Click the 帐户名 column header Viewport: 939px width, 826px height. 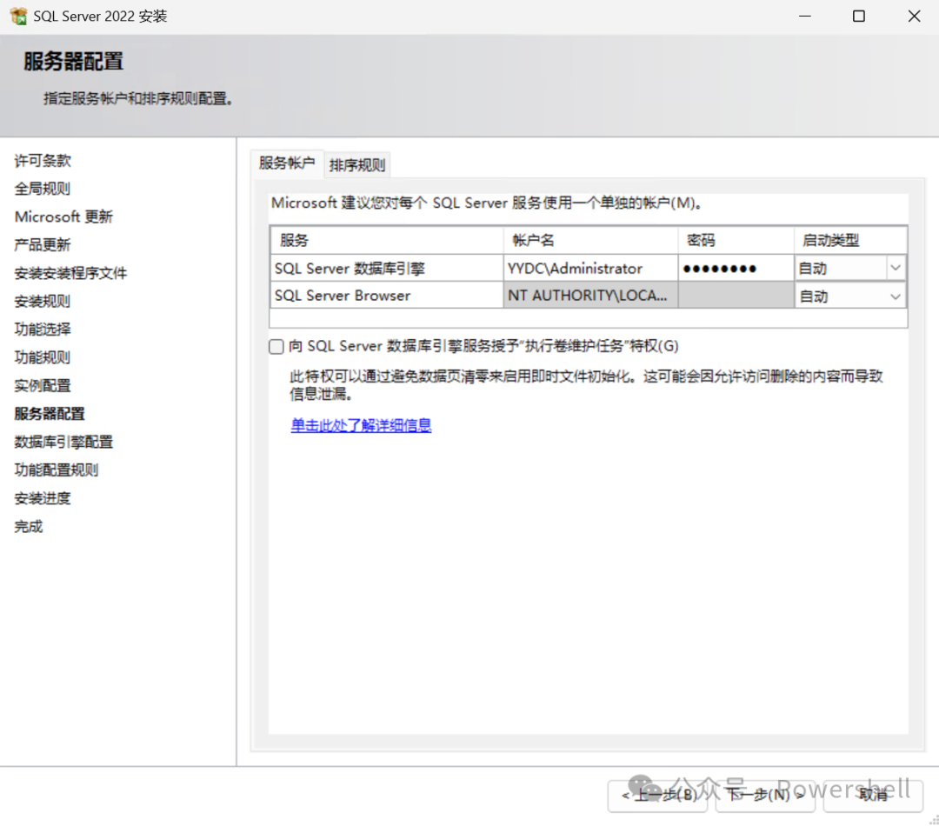[590, 240]
